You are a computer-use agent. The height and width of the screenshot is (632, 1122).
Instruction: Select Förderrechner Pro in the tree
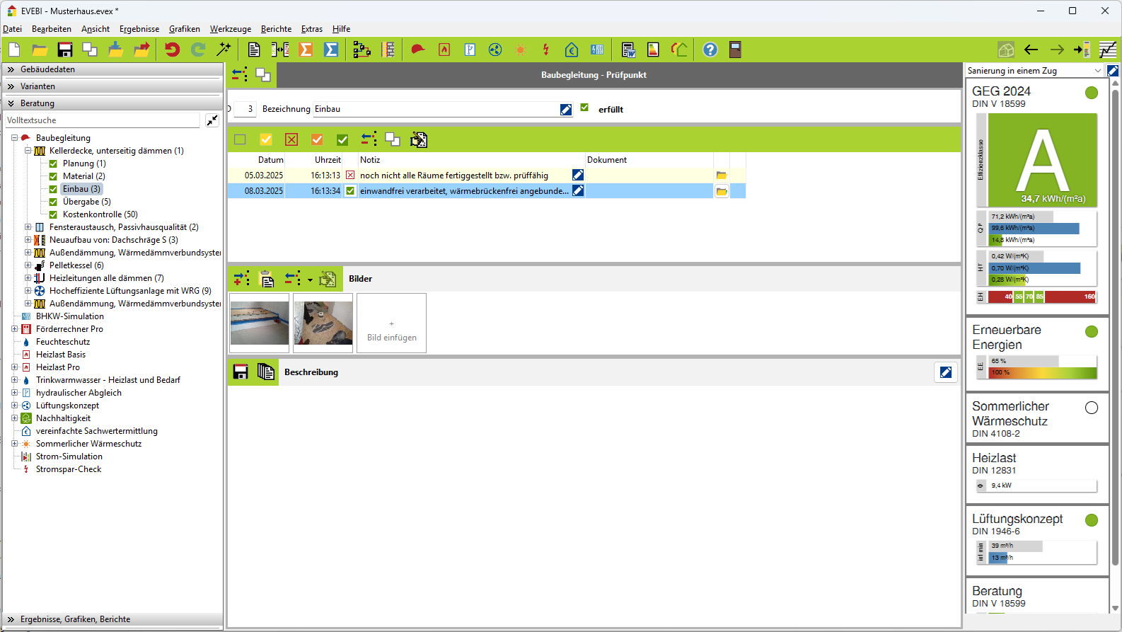pos(69,329)
